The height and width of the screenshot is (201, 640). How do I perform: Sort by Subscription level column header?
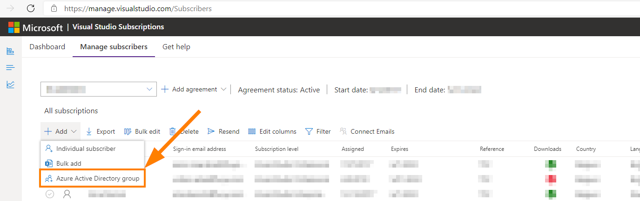click(x=276, y=149)
